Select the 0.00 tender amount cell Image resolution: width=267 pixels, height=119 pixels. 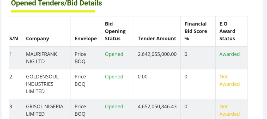pos(143,77)
